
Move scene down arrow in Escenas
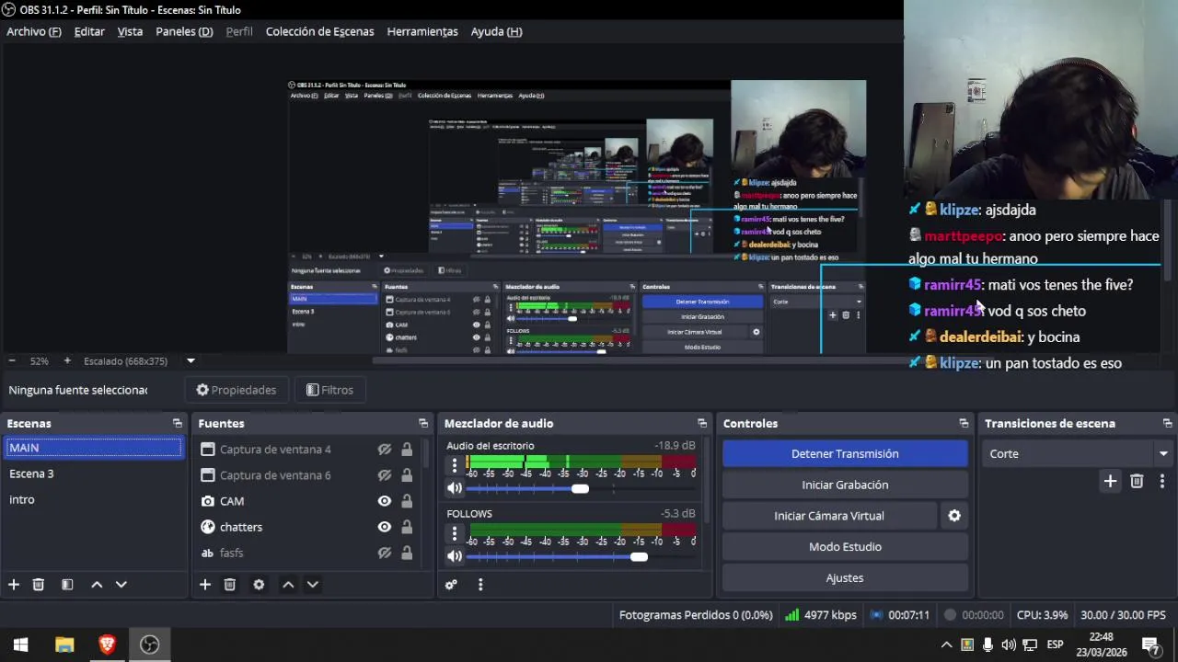[x=121, y=585]
